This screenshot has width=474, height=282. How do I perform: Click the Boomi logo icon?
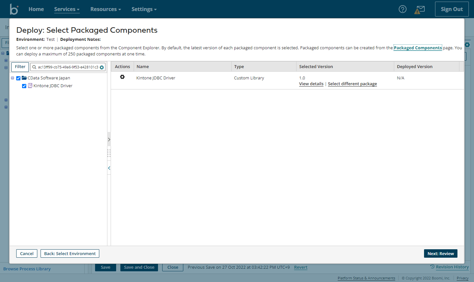click(x=14, y=9)
